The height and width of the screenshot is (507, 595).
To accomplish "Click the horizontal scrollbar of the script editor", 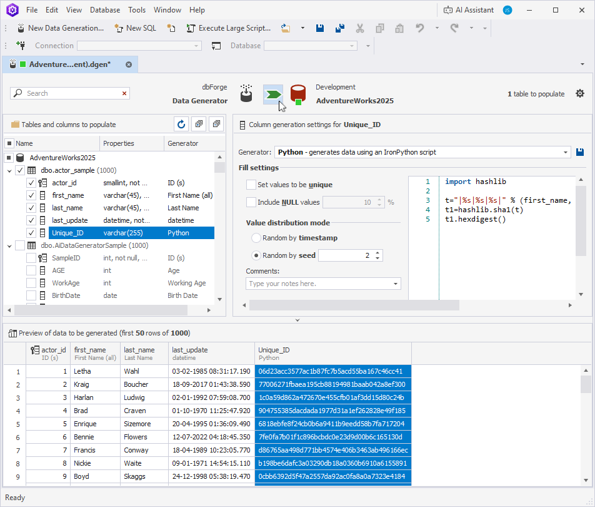I will coord(354,305).
